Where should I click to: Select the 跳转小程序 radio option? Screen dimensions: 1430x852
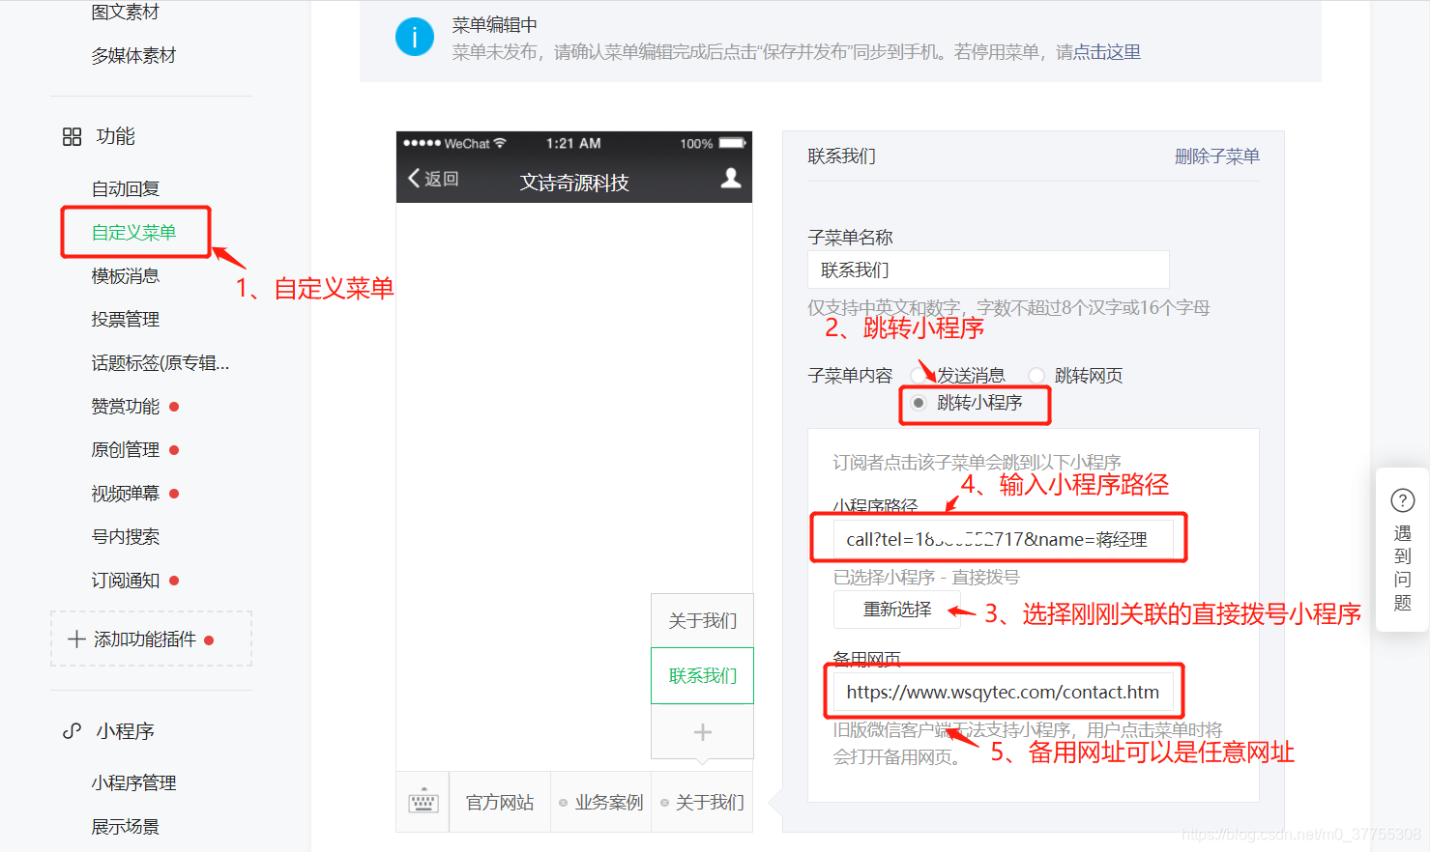pos(919,403)
